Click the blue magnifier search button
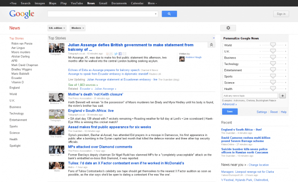Viewport: 298px width, 182px height. pos(169,14)
